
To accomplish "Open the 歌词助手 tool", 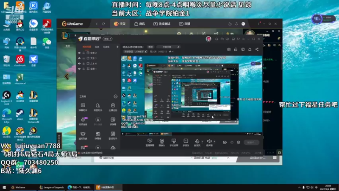I will (113, 135).
